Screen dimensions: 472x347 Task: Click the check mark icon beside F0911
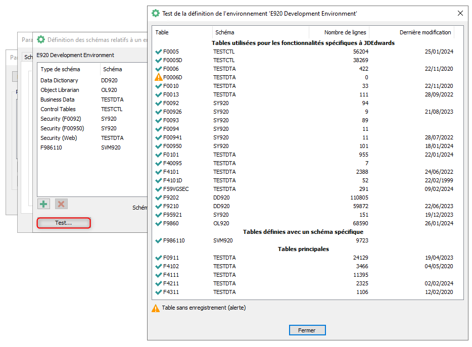point(158,258)
